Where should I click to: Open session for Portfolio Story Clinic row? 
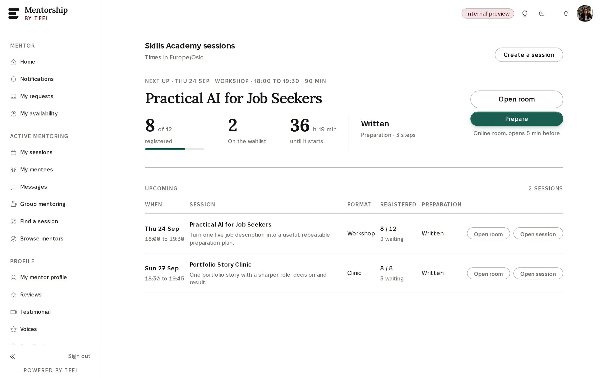[538, 273]
